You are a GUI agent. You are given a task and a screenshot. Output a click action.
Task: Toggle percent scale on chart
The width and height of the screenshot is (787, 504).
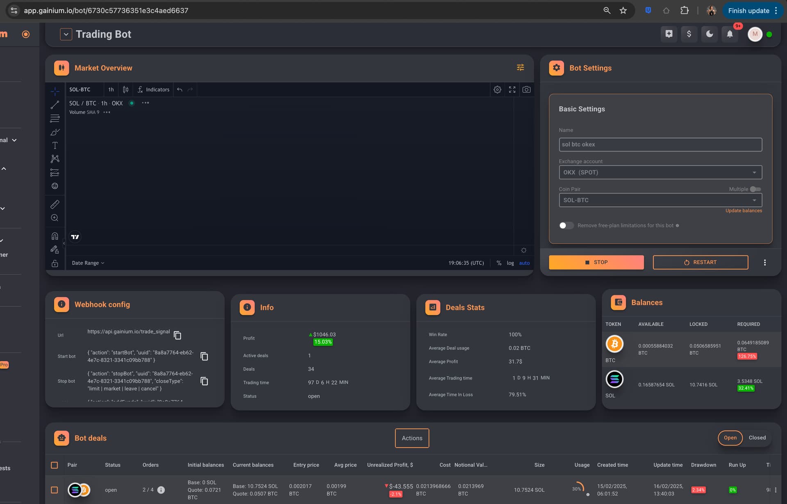coord(499,263)
